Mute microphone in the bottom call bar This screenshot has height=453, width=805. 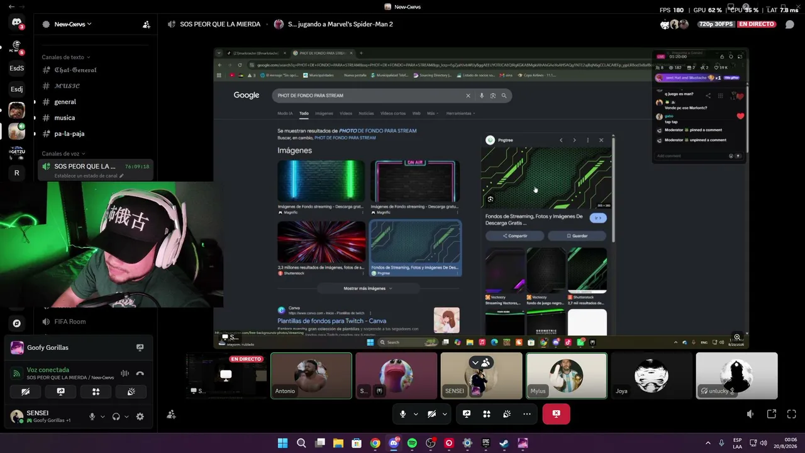[403, 414]
